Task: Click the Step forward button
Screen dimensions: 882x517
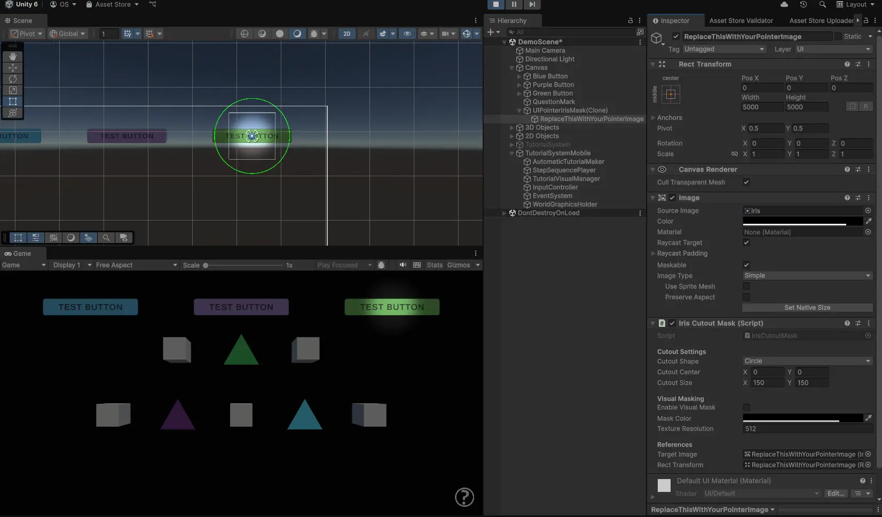Action: click(x=532, y=4)
